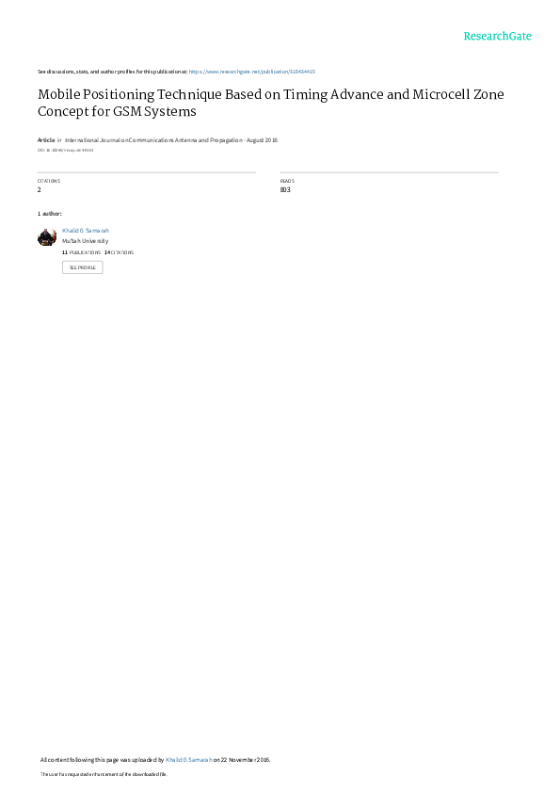Open Khalid G. Samarah author name link
This screenshot has height=792, width=560.
click(x=86, y=231)
